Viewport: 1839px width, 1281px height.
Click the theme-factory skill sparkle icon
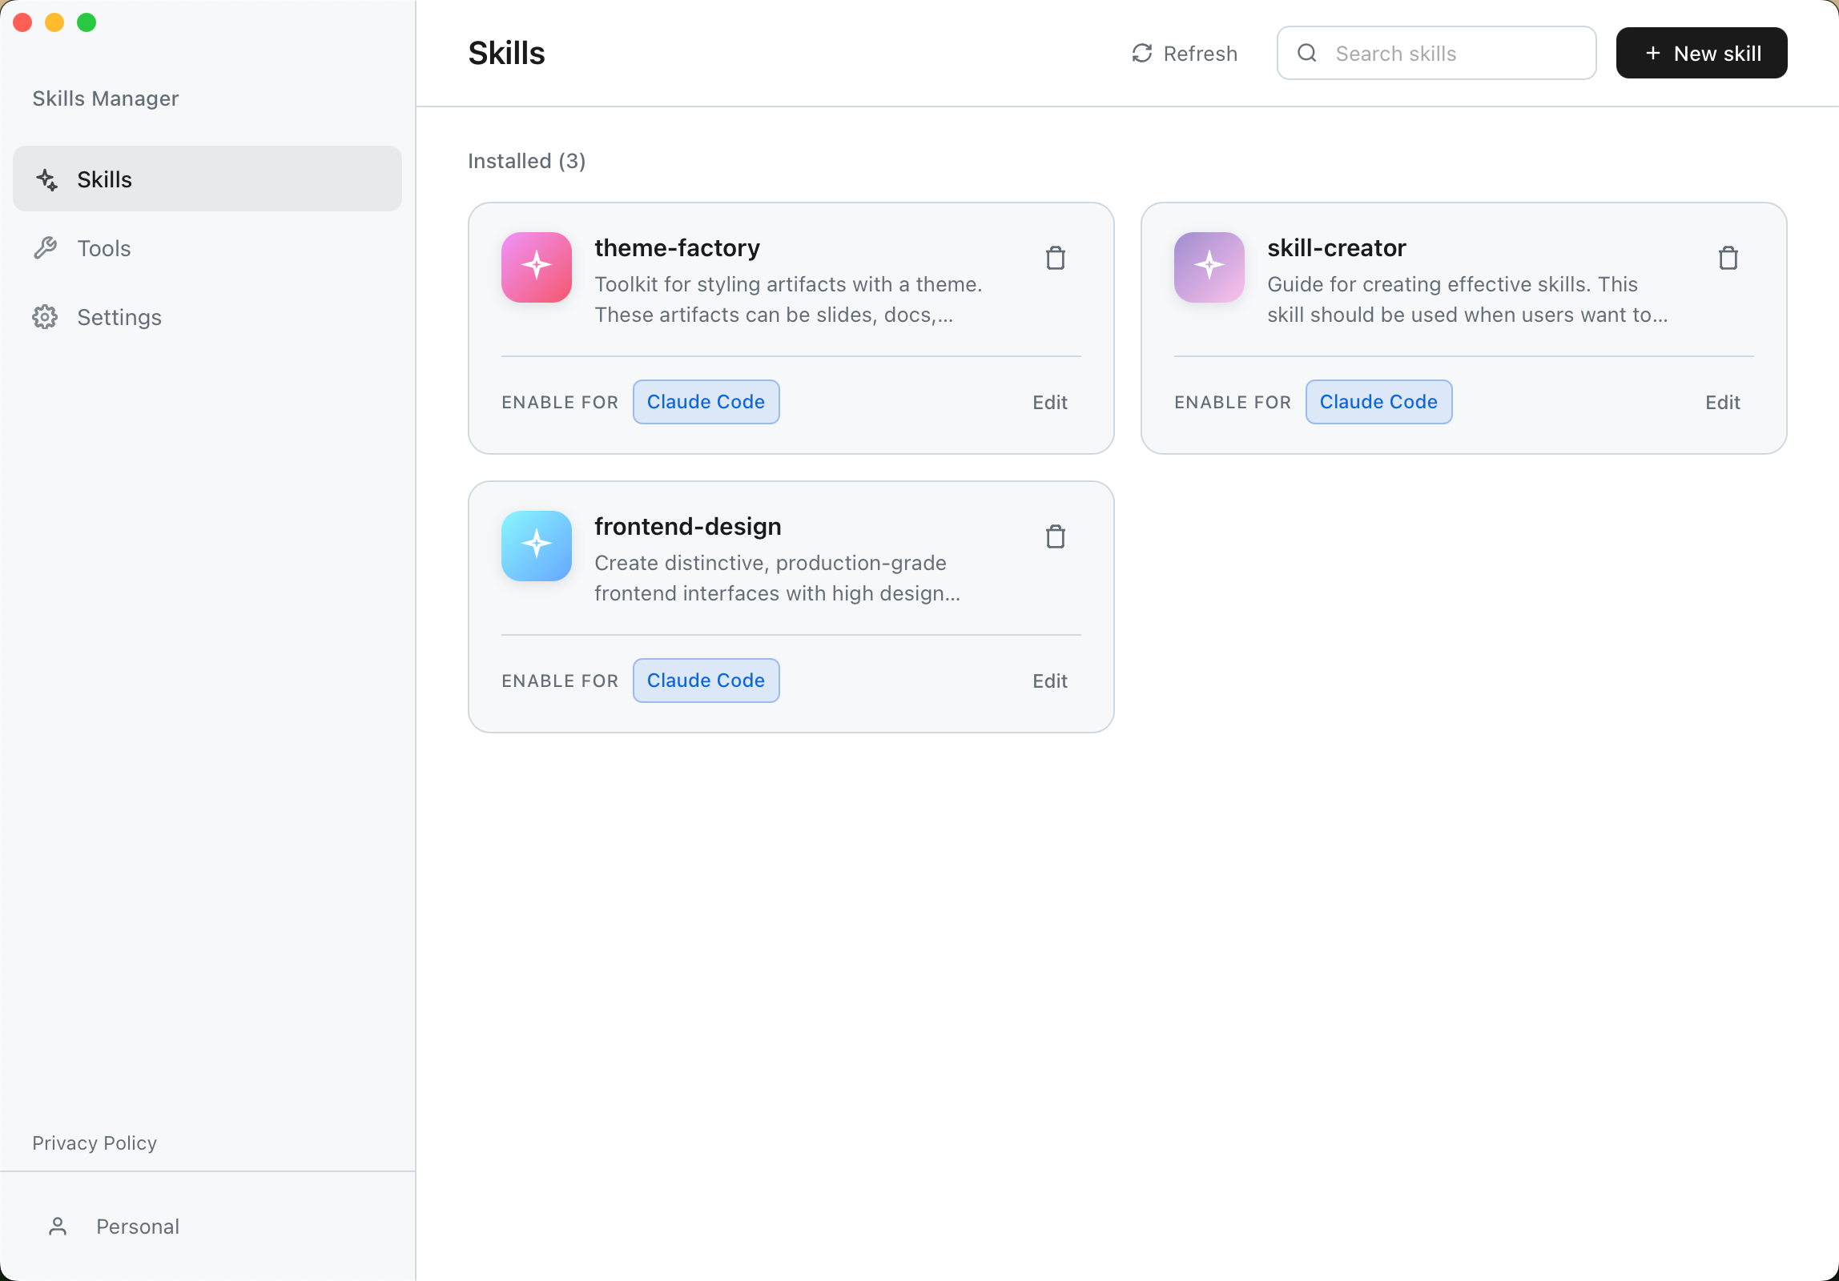(x=536, y=267)
